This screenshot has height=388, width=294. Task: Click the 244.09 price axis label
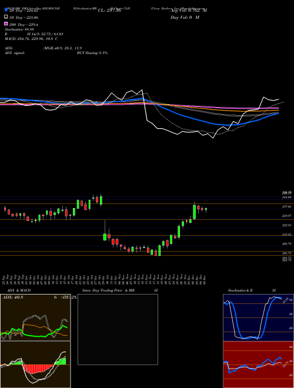coord(286,197)
